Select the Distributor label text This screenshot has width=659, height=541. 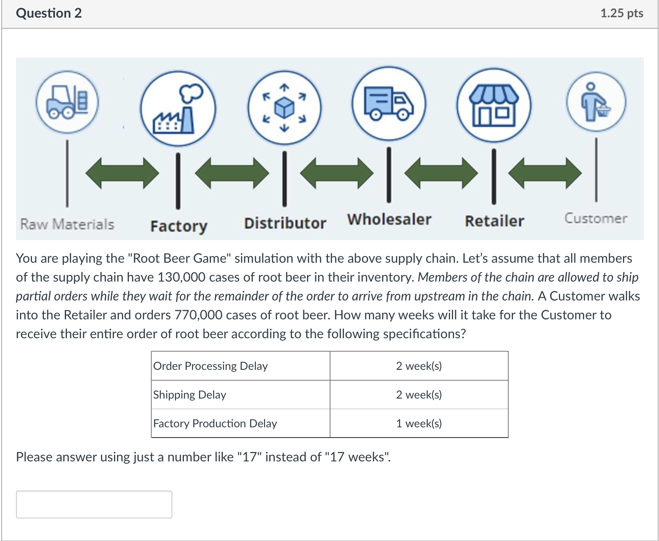(x=284, y=223)
